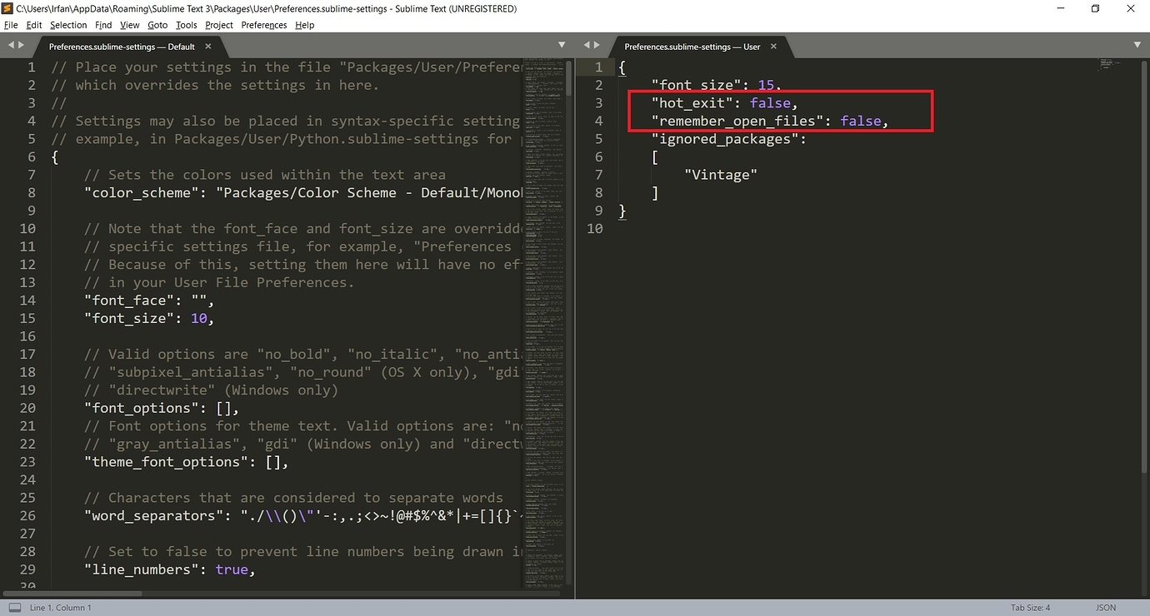Click the "hot_exit" key text
This screenshot has height=616, width=1150.
point(692,103)
